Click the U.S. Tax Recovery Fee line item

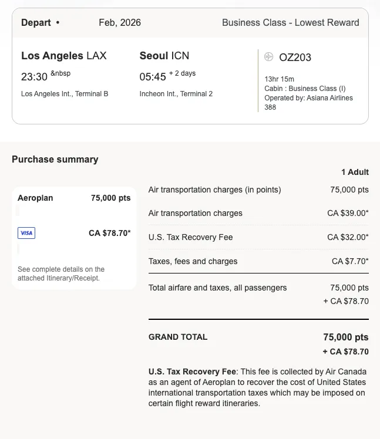pos(258,237)
